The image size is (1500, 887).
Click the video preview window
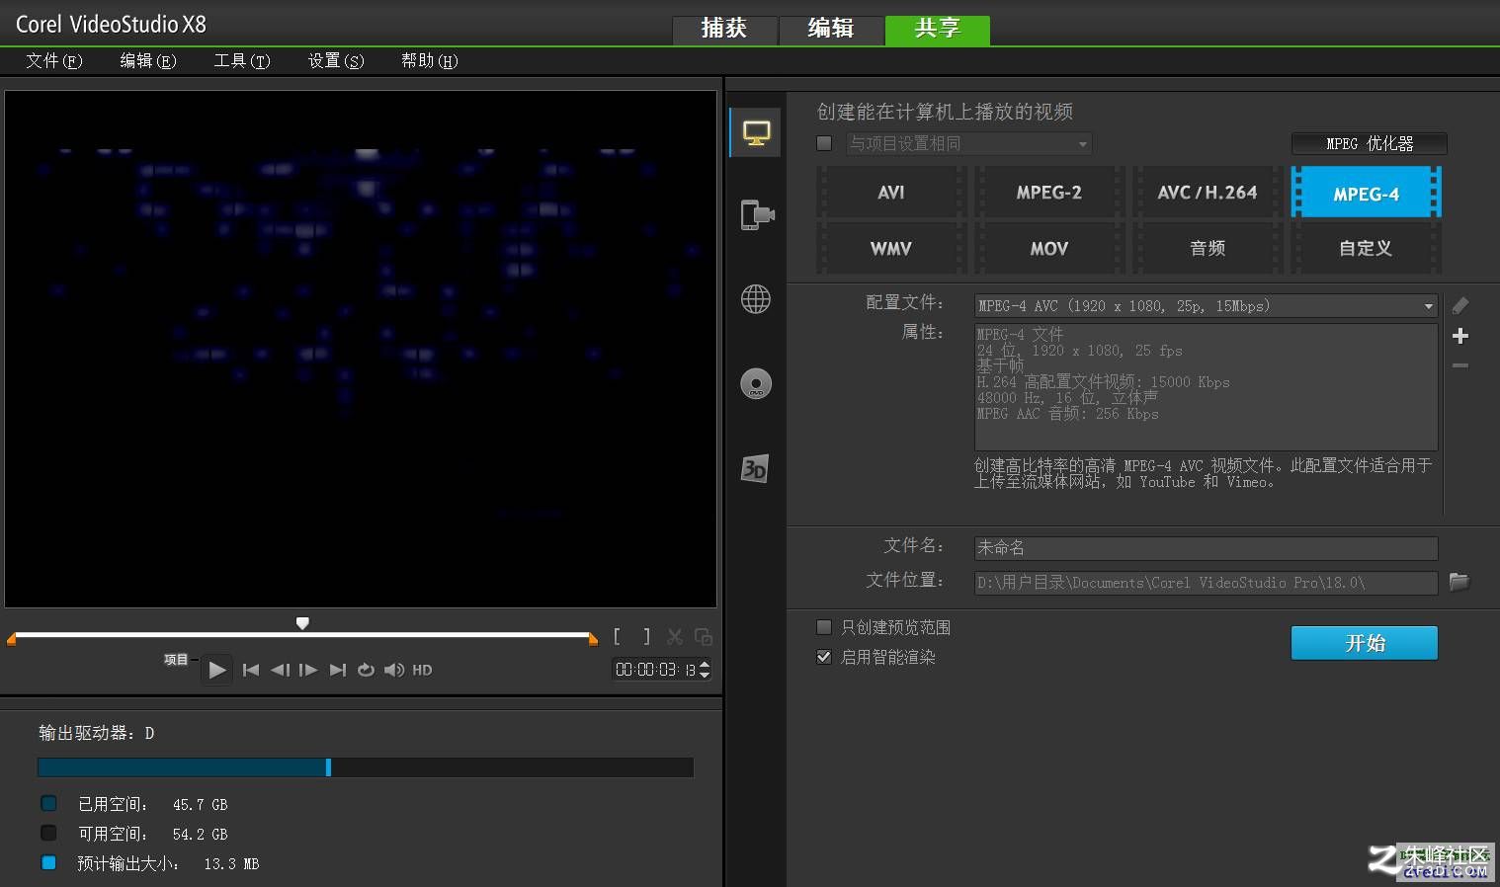click(x=361, y=349)
